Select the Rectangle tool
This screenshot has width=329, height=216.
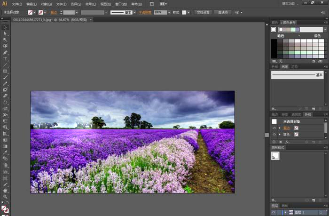pyautogui.click(x=5, y=71)
